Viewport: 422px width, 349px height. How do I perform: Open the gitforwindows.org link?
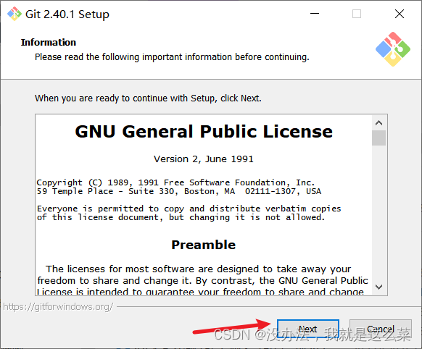pyautogui.click(x=58, y=306)
